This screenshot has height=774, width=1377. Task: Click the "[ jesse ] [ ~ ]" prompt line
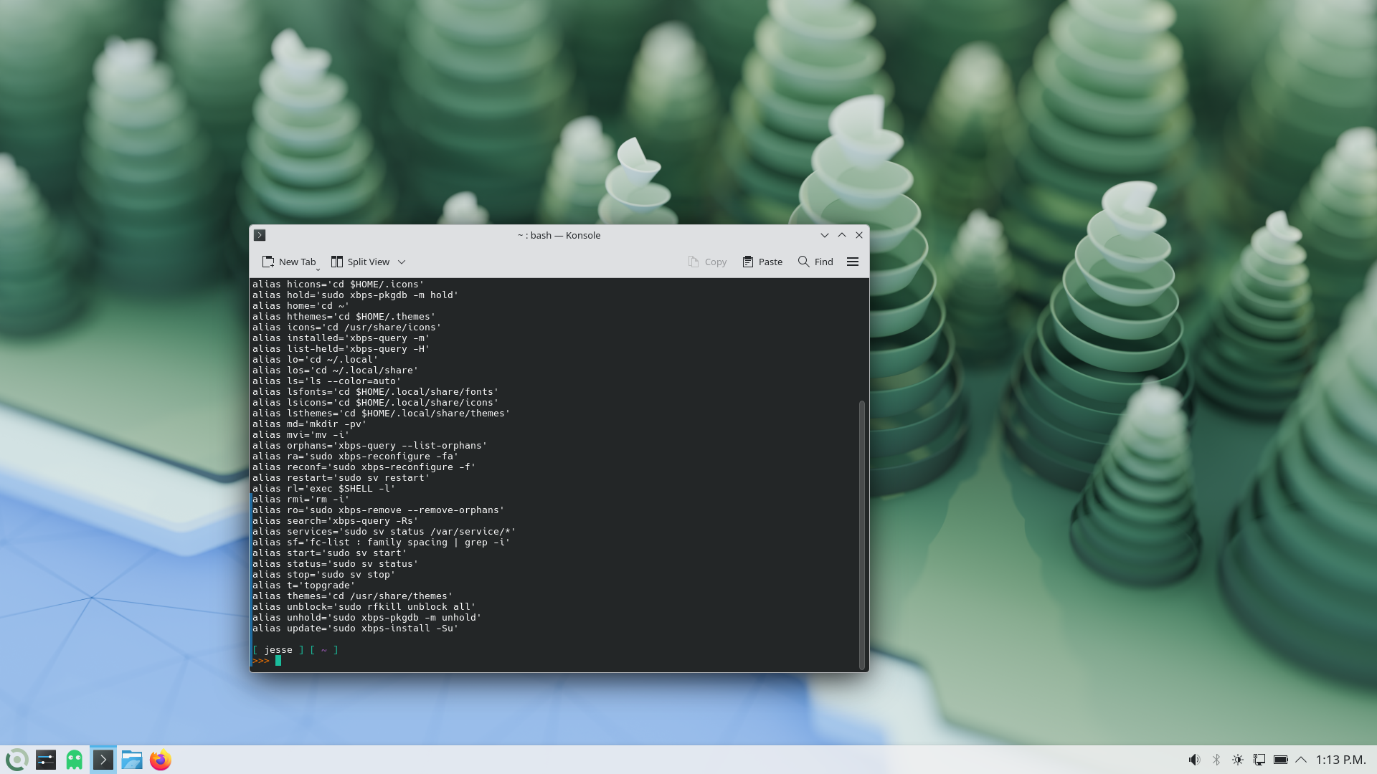tap(295, 650)
